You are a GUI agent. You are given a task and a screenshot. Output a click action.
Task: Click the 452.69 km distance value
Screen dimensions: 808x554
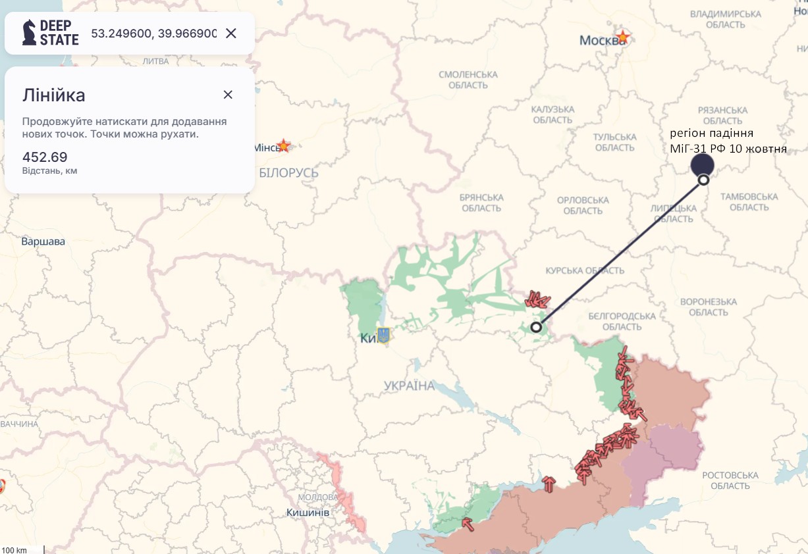[x=45, y=157]
